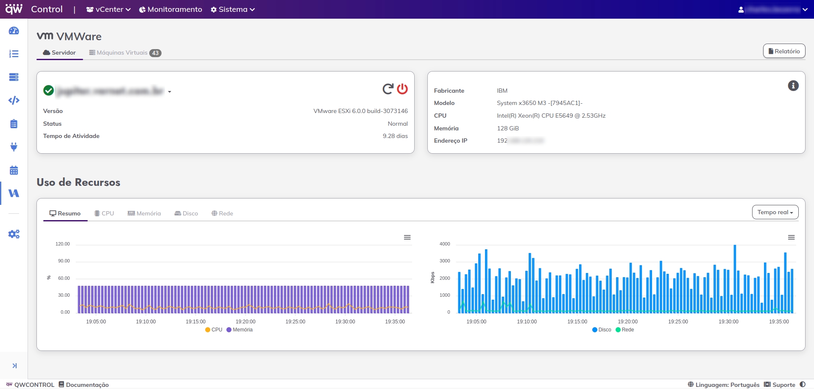This screenshot has width=814, height=389.
Task: Click the Endereço IP label
Action: point(451,141)
